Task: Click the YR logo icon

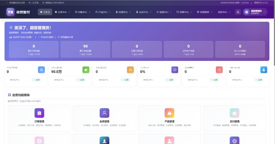Action: click(x=10, y=12)
